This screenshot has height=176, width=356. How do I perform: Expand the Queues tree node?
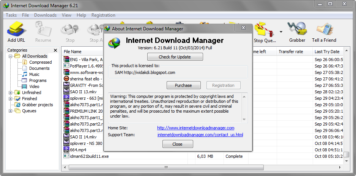[10, 111]
